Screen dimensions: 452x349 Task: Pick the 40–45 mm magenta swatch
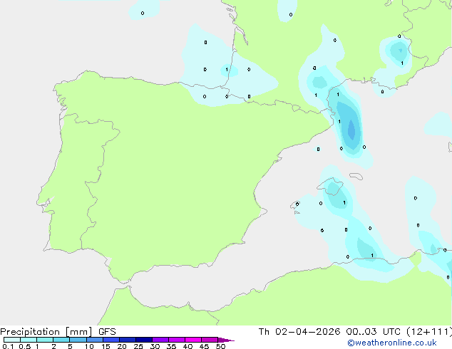193,340
